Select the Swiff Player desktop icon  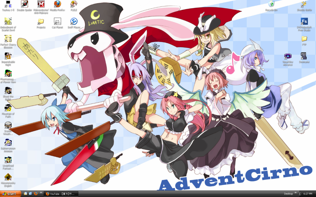tap(74, 23)
